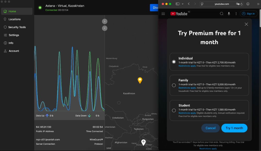Click the public IP address 64.145.91.130

pyautogui.click(x=44, y=127)
